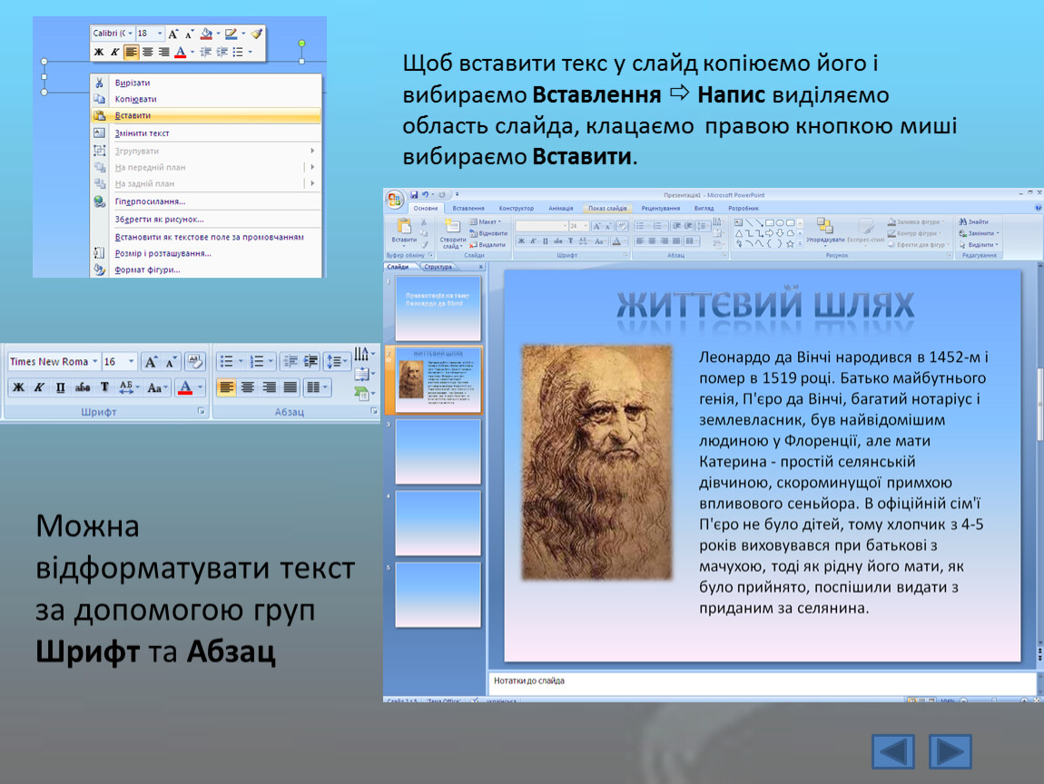Toggle bold Ж in mini toolbar

coord(99,52)
